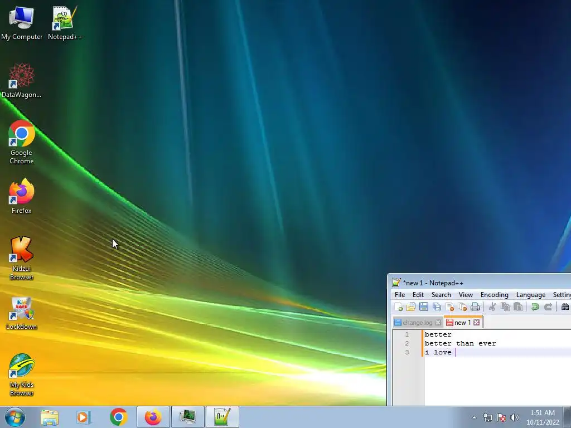Show hidden tray icons arrow

474,417
